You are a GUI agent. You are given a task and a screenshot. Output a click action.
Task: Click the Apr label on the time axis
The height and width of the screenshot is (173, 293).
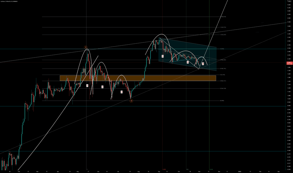point(58,171)
